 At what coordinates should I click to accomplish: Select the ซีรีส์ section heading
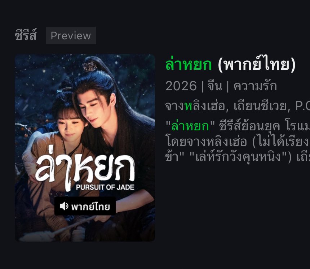pos(26,35)
